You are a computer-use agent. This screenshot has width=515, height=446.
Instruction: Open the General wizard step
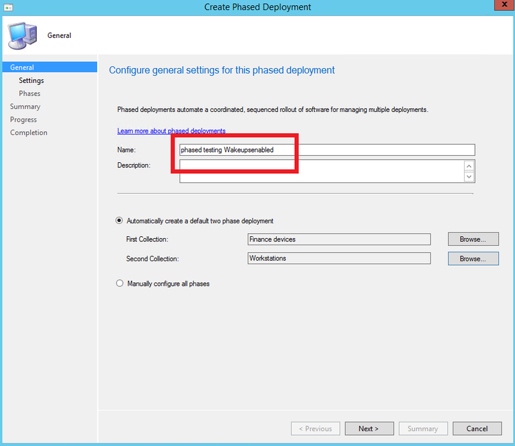click(23, 68)
